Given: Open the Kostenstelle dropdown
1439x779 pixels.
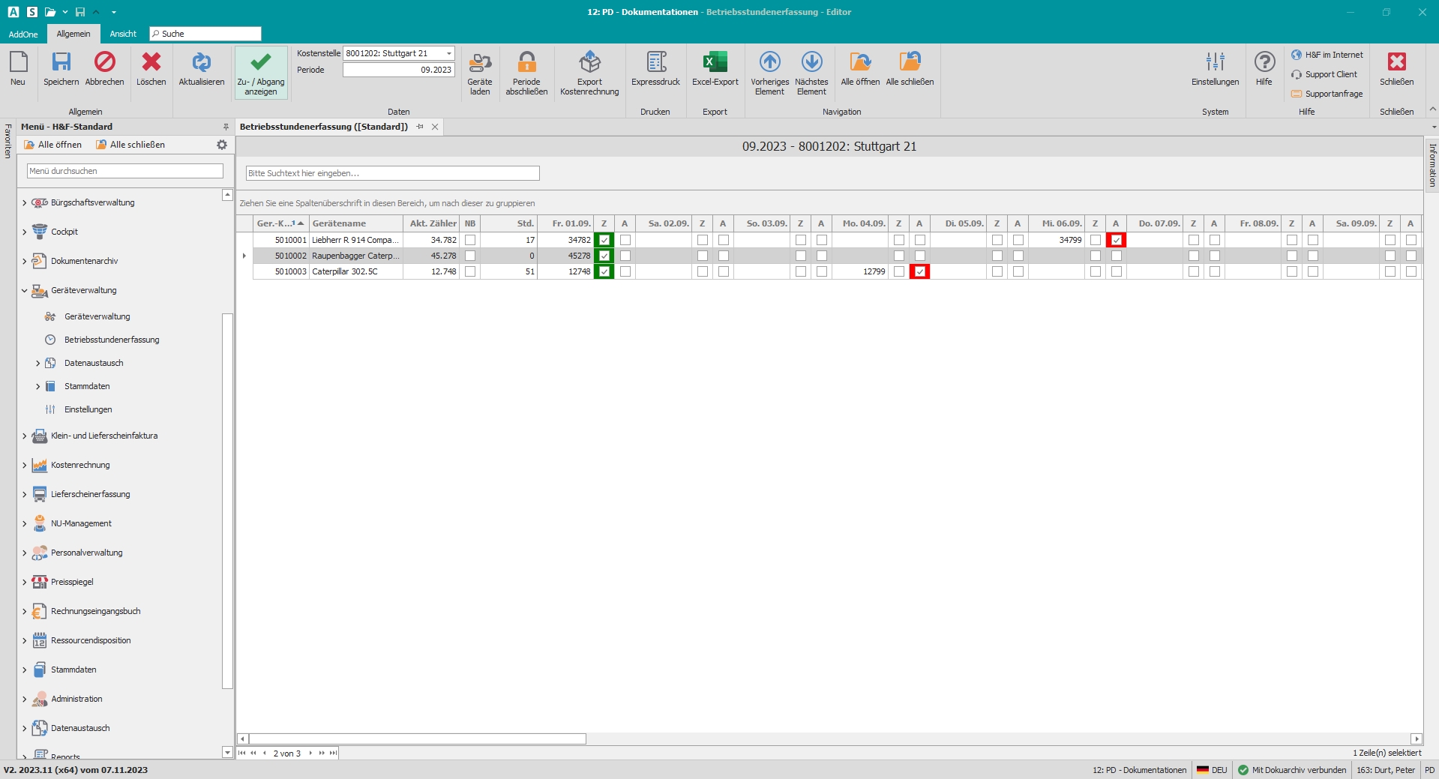Looking at the screenshot, I should point(448,53).
